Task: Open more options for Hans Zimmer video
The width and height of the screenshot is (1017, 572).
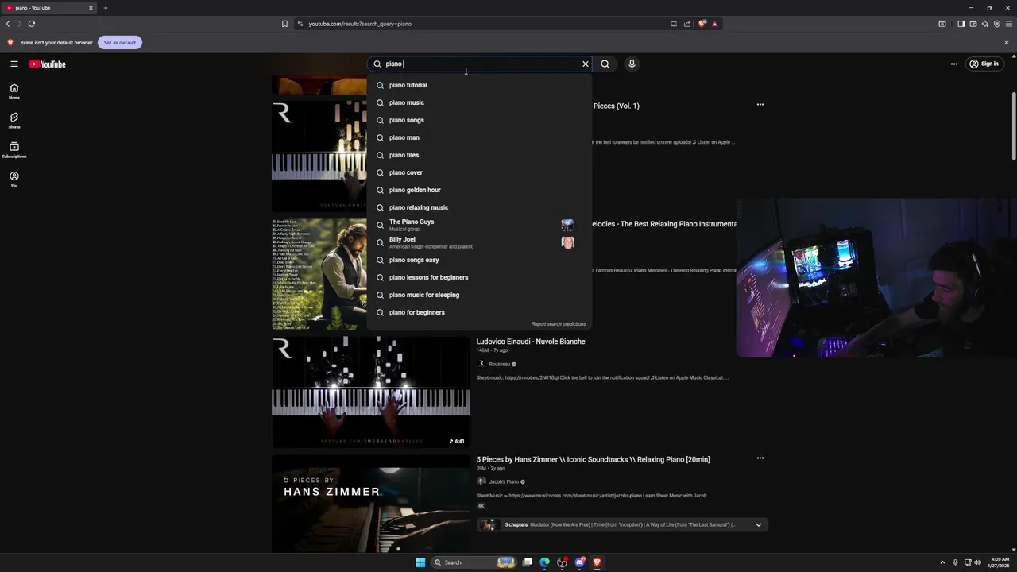Action: click(x=760, y=458)
